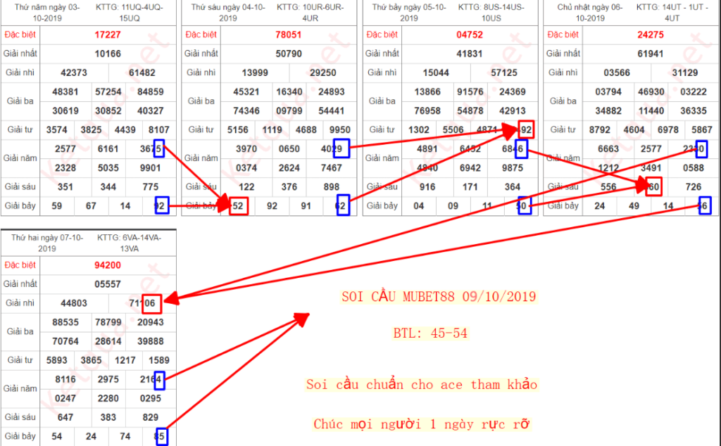Select first prize number 10166
The image size is (721, 446).
(x=108, y=53)
